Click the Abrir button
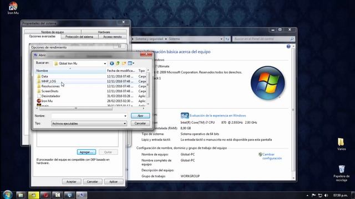Viewport: 355px width, 199px height. click(140, 116)
